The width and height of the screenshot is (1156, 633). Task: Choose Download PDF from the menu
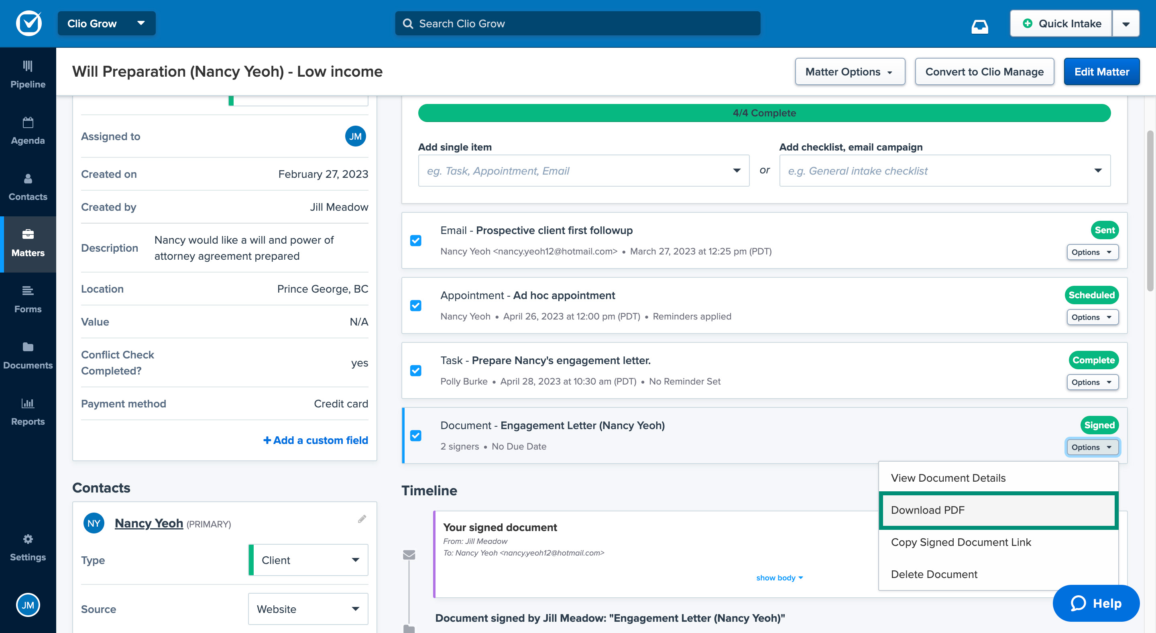[x=998, y=510]
